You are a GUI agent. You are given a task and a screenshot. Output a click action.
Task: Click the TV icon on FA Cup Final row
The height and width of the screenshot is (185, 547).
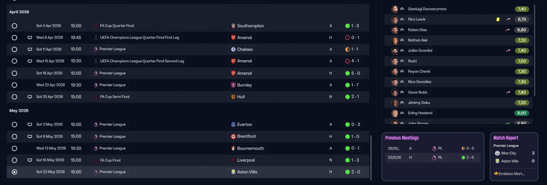30,160
